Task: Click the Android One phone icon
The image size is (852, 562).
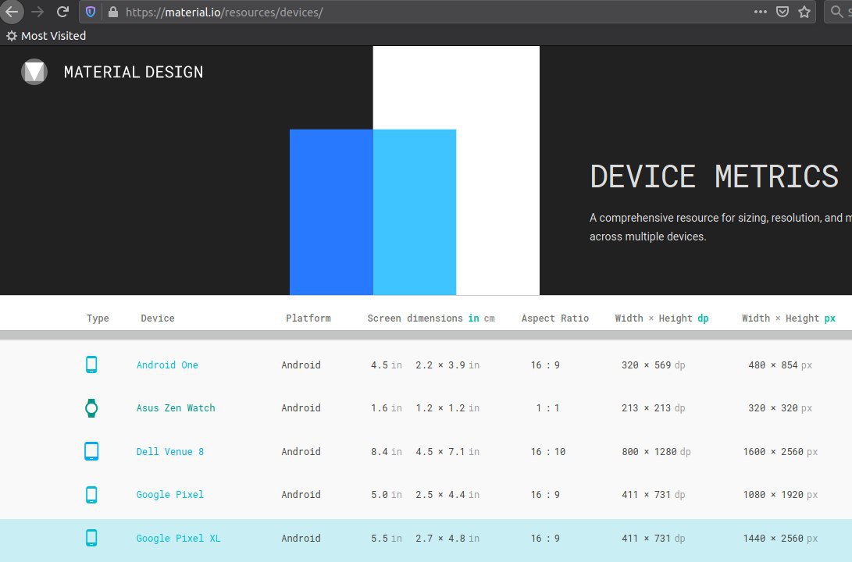Action: coord(91,365)
